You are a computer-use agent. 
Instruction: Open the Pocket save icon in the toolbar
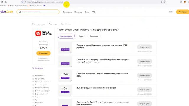pos(181,2)
